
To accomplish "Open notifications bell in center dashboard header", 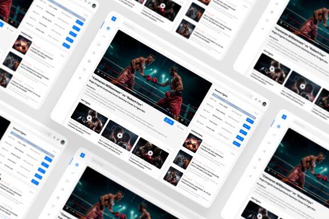I will click(256, 99).
